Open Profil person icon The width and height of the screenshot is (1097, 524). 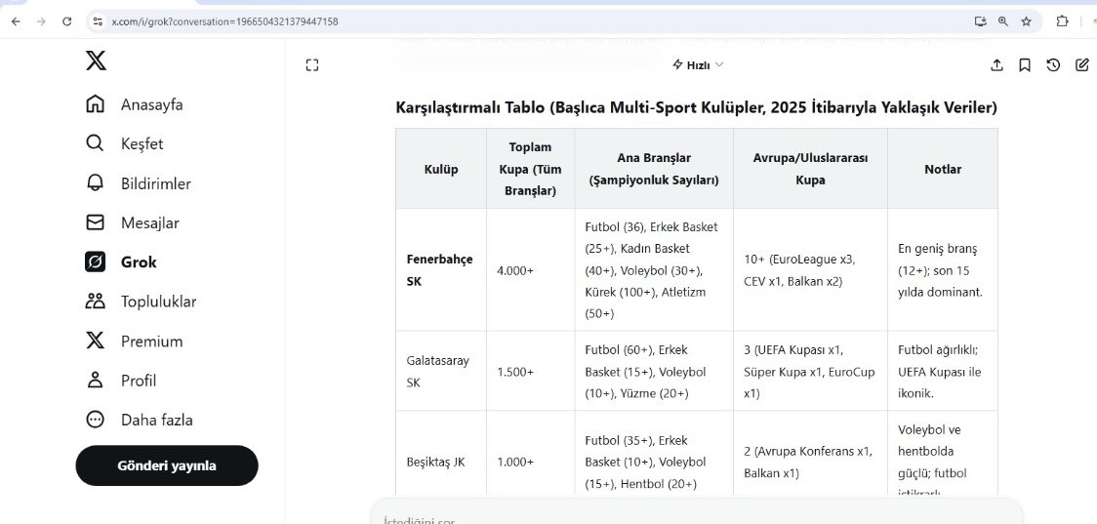coord(95,380)
